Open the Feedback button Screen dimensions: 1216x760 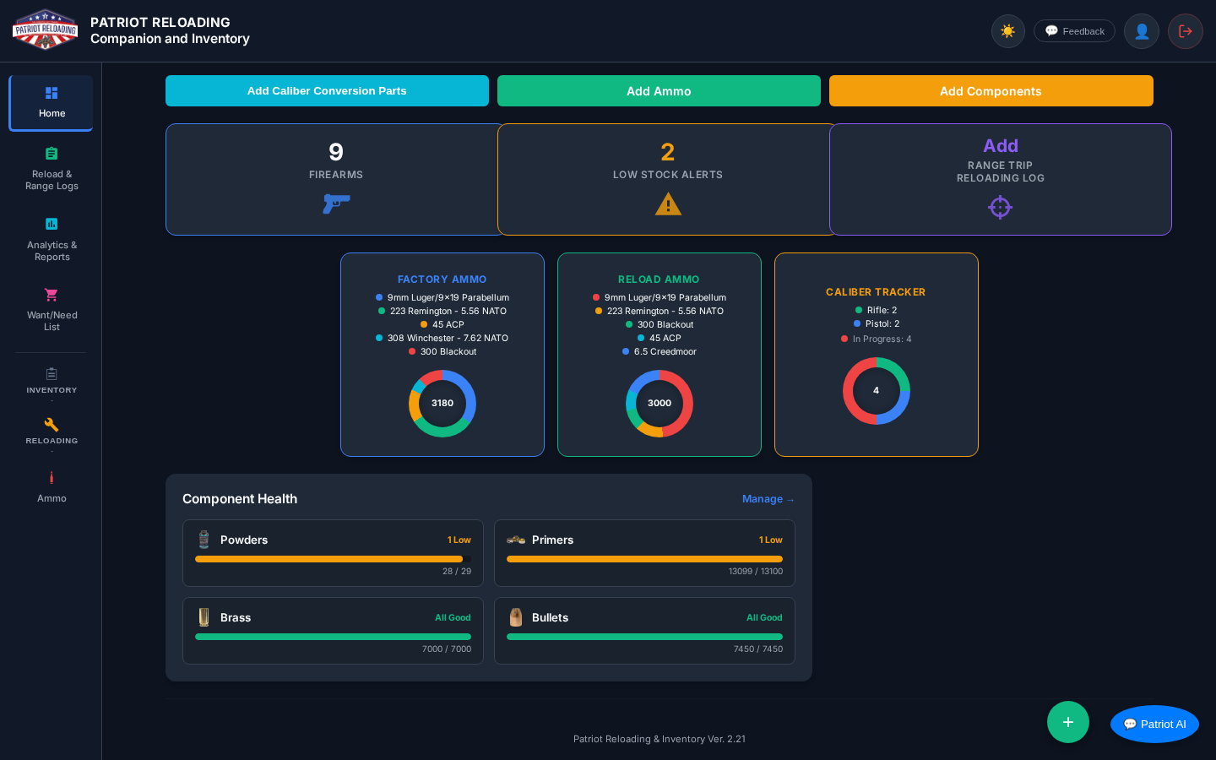[x=1074, y=31]
